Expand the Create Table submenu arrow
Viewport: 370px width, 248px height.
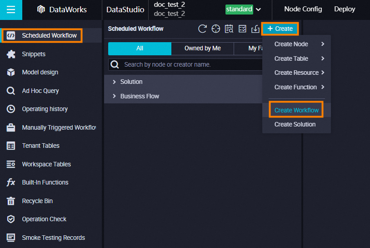323,58
